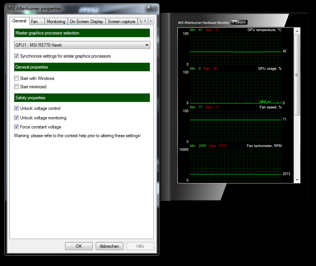Click the 'Min : 41' temperature value
The width and height of the screenshot is (316, 266).
[196, 30]
